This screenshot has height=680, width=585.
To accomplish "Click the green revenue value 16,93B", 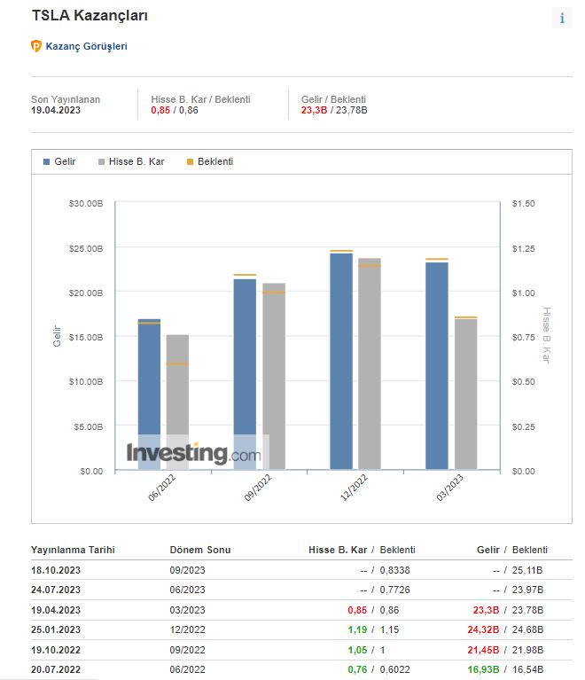I will [483, 669].
